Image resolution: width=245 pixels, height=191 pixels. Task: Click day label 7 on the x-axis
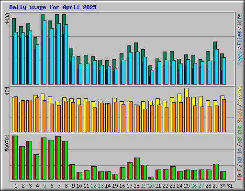coord(59,186)
